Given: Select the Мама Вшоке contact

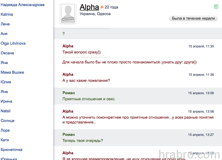Looking at the screenshot, I should (x=12, y=72).
